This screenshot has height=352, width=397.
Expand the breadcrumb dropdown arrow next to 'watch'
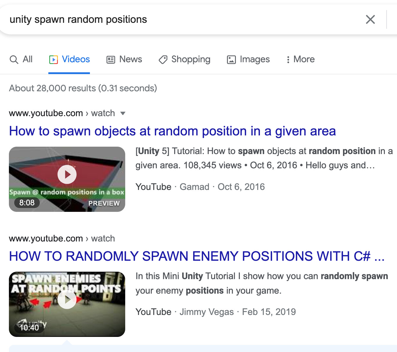(123, 113)
